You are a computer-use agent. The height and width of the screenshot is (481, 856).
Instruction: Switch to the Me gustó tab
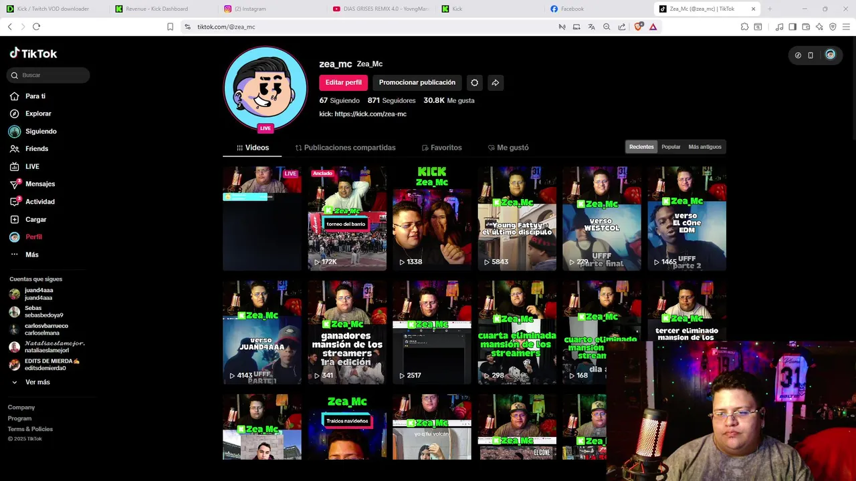(508, 148)
